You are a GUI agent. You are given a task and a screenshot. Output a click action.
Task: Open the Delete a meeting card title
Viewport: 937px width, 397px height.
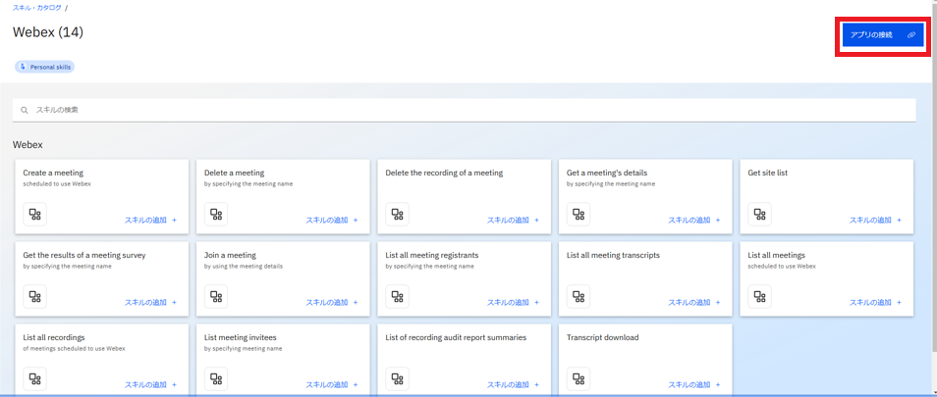click(234, 173)
